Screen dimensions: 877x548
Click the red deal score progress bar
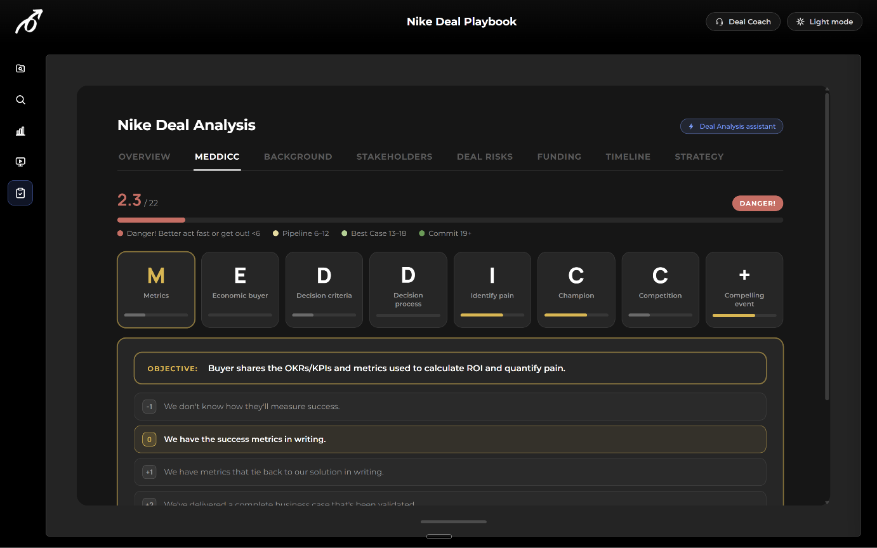(x=151, y=220)
